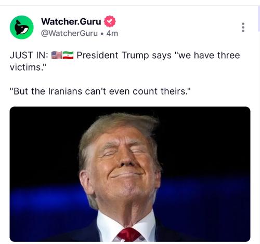
Task: Click the quote "we have three" text
Action: tap(207, 56)
